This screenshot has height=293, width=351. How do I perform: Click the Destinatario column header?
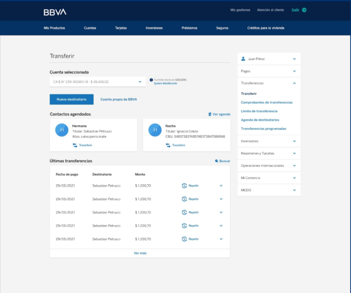pyautogui.click(x=102, y=174)
